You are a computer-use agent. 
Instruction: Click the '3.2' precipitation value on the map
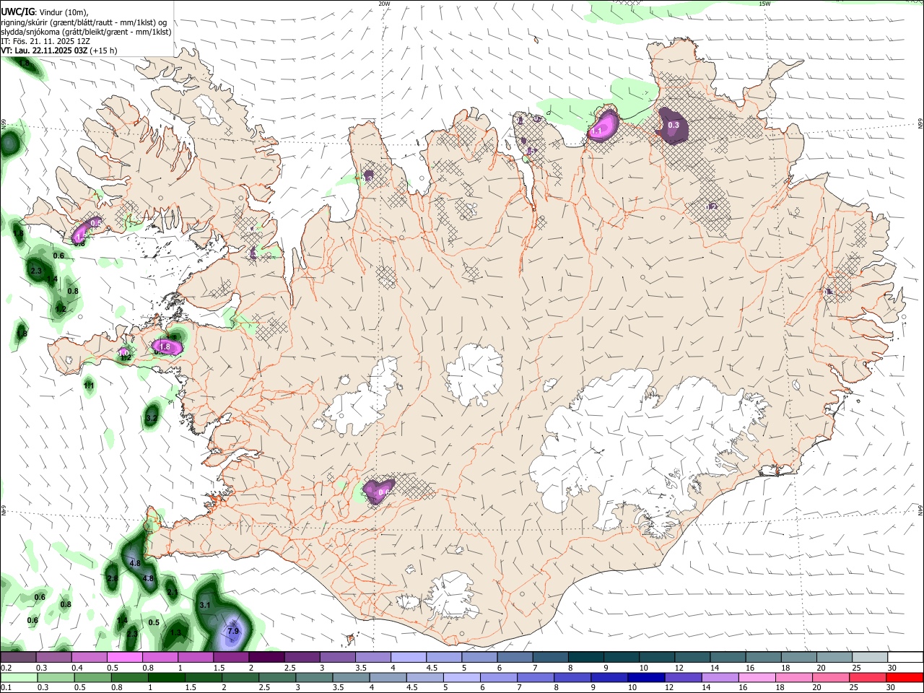tap(152, 418)
